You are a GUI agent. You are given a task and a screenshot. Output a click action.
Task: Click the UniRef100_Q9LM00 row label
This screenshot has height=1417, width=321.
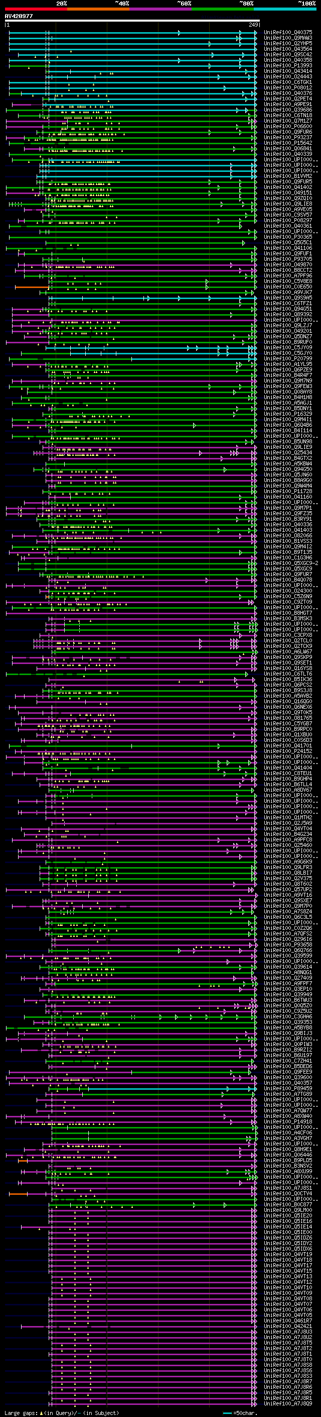click(288, 1209)
